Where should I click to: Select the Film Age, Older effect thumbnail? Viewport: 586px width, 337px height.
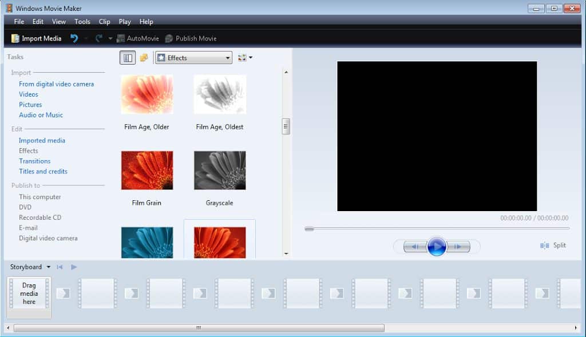click(x=147, y=94)
